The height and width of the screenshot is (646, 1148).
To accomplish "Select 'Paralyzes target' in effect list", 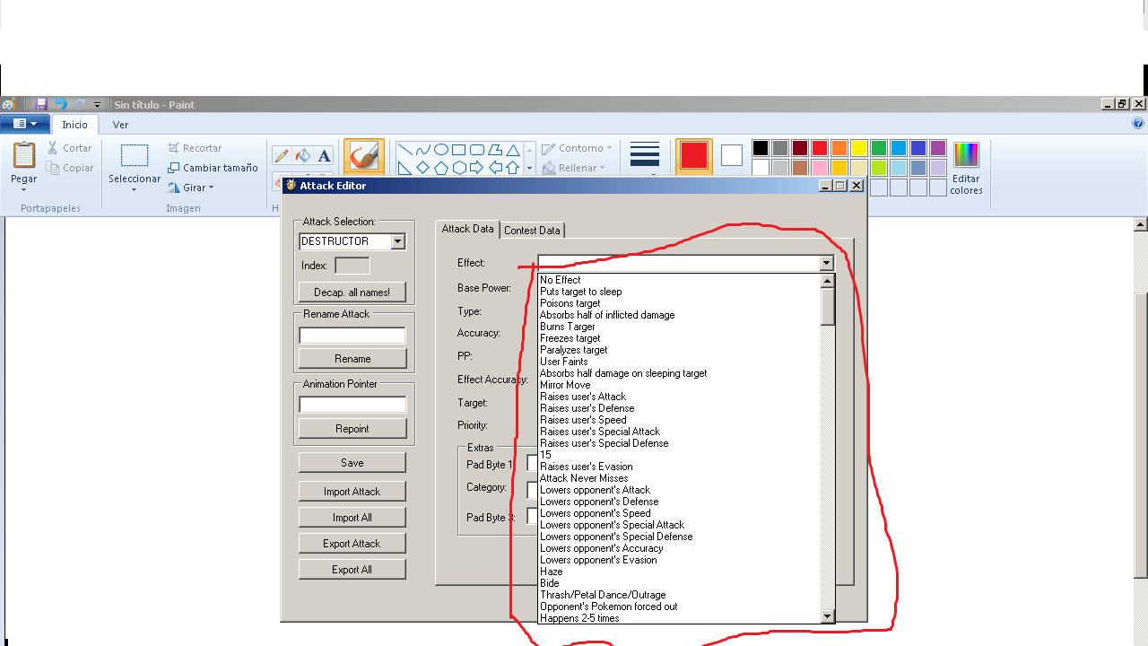I will click(x=573, y=350).
